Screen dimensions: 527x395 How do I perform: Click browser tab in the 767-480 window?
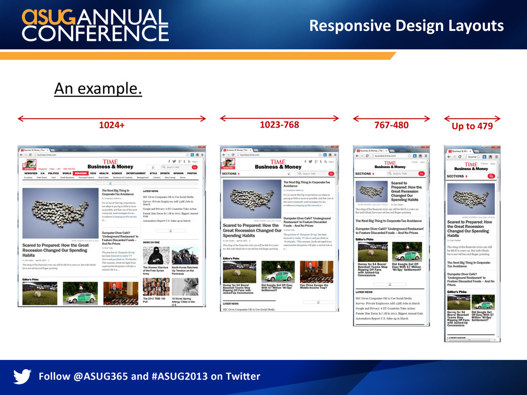(x=372, y=151)
